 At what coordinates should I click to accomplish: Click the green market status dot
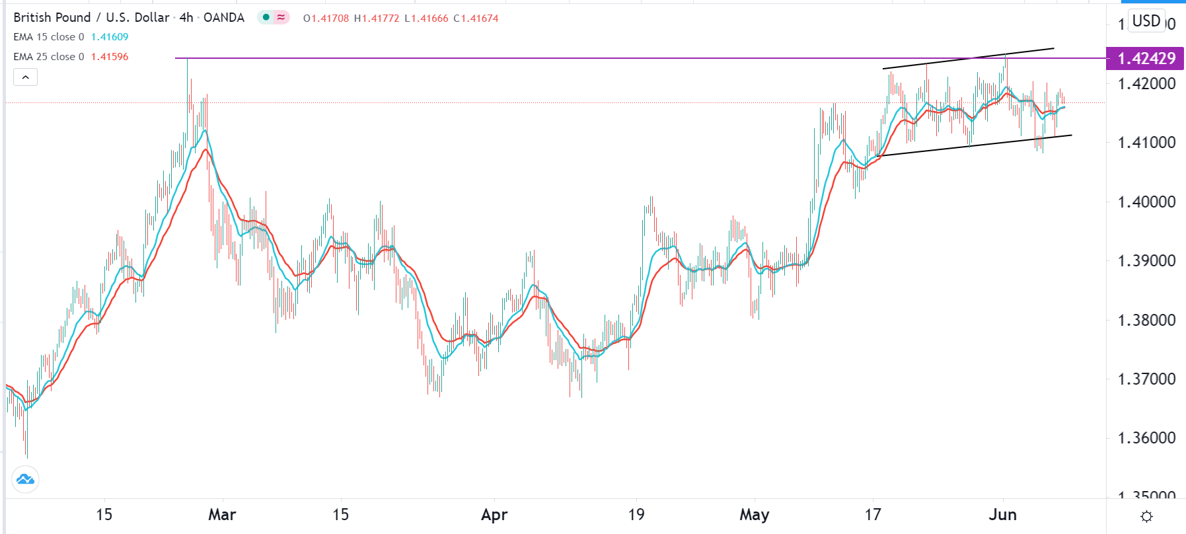coord(266,17)
